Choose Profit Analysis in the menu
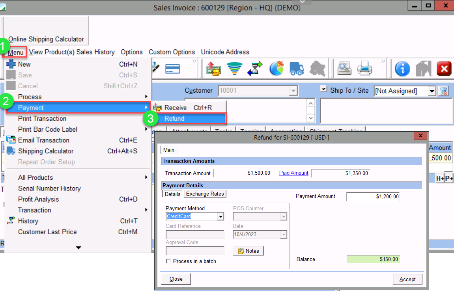Screen dimensions: 454x291 [x=38, y=199]
